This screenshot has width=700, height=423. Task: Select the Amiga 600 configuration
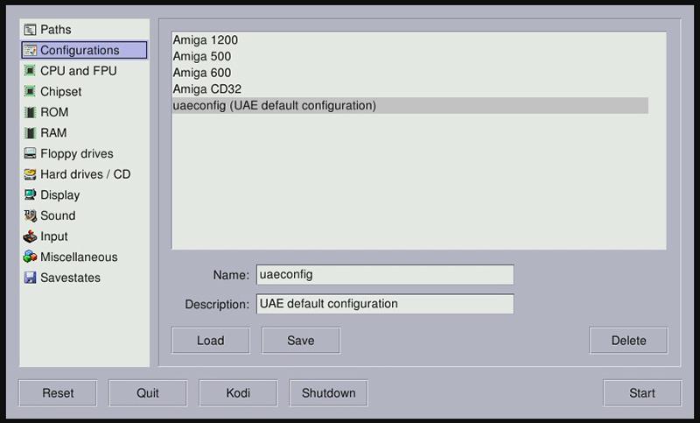[x=410, y=73]
